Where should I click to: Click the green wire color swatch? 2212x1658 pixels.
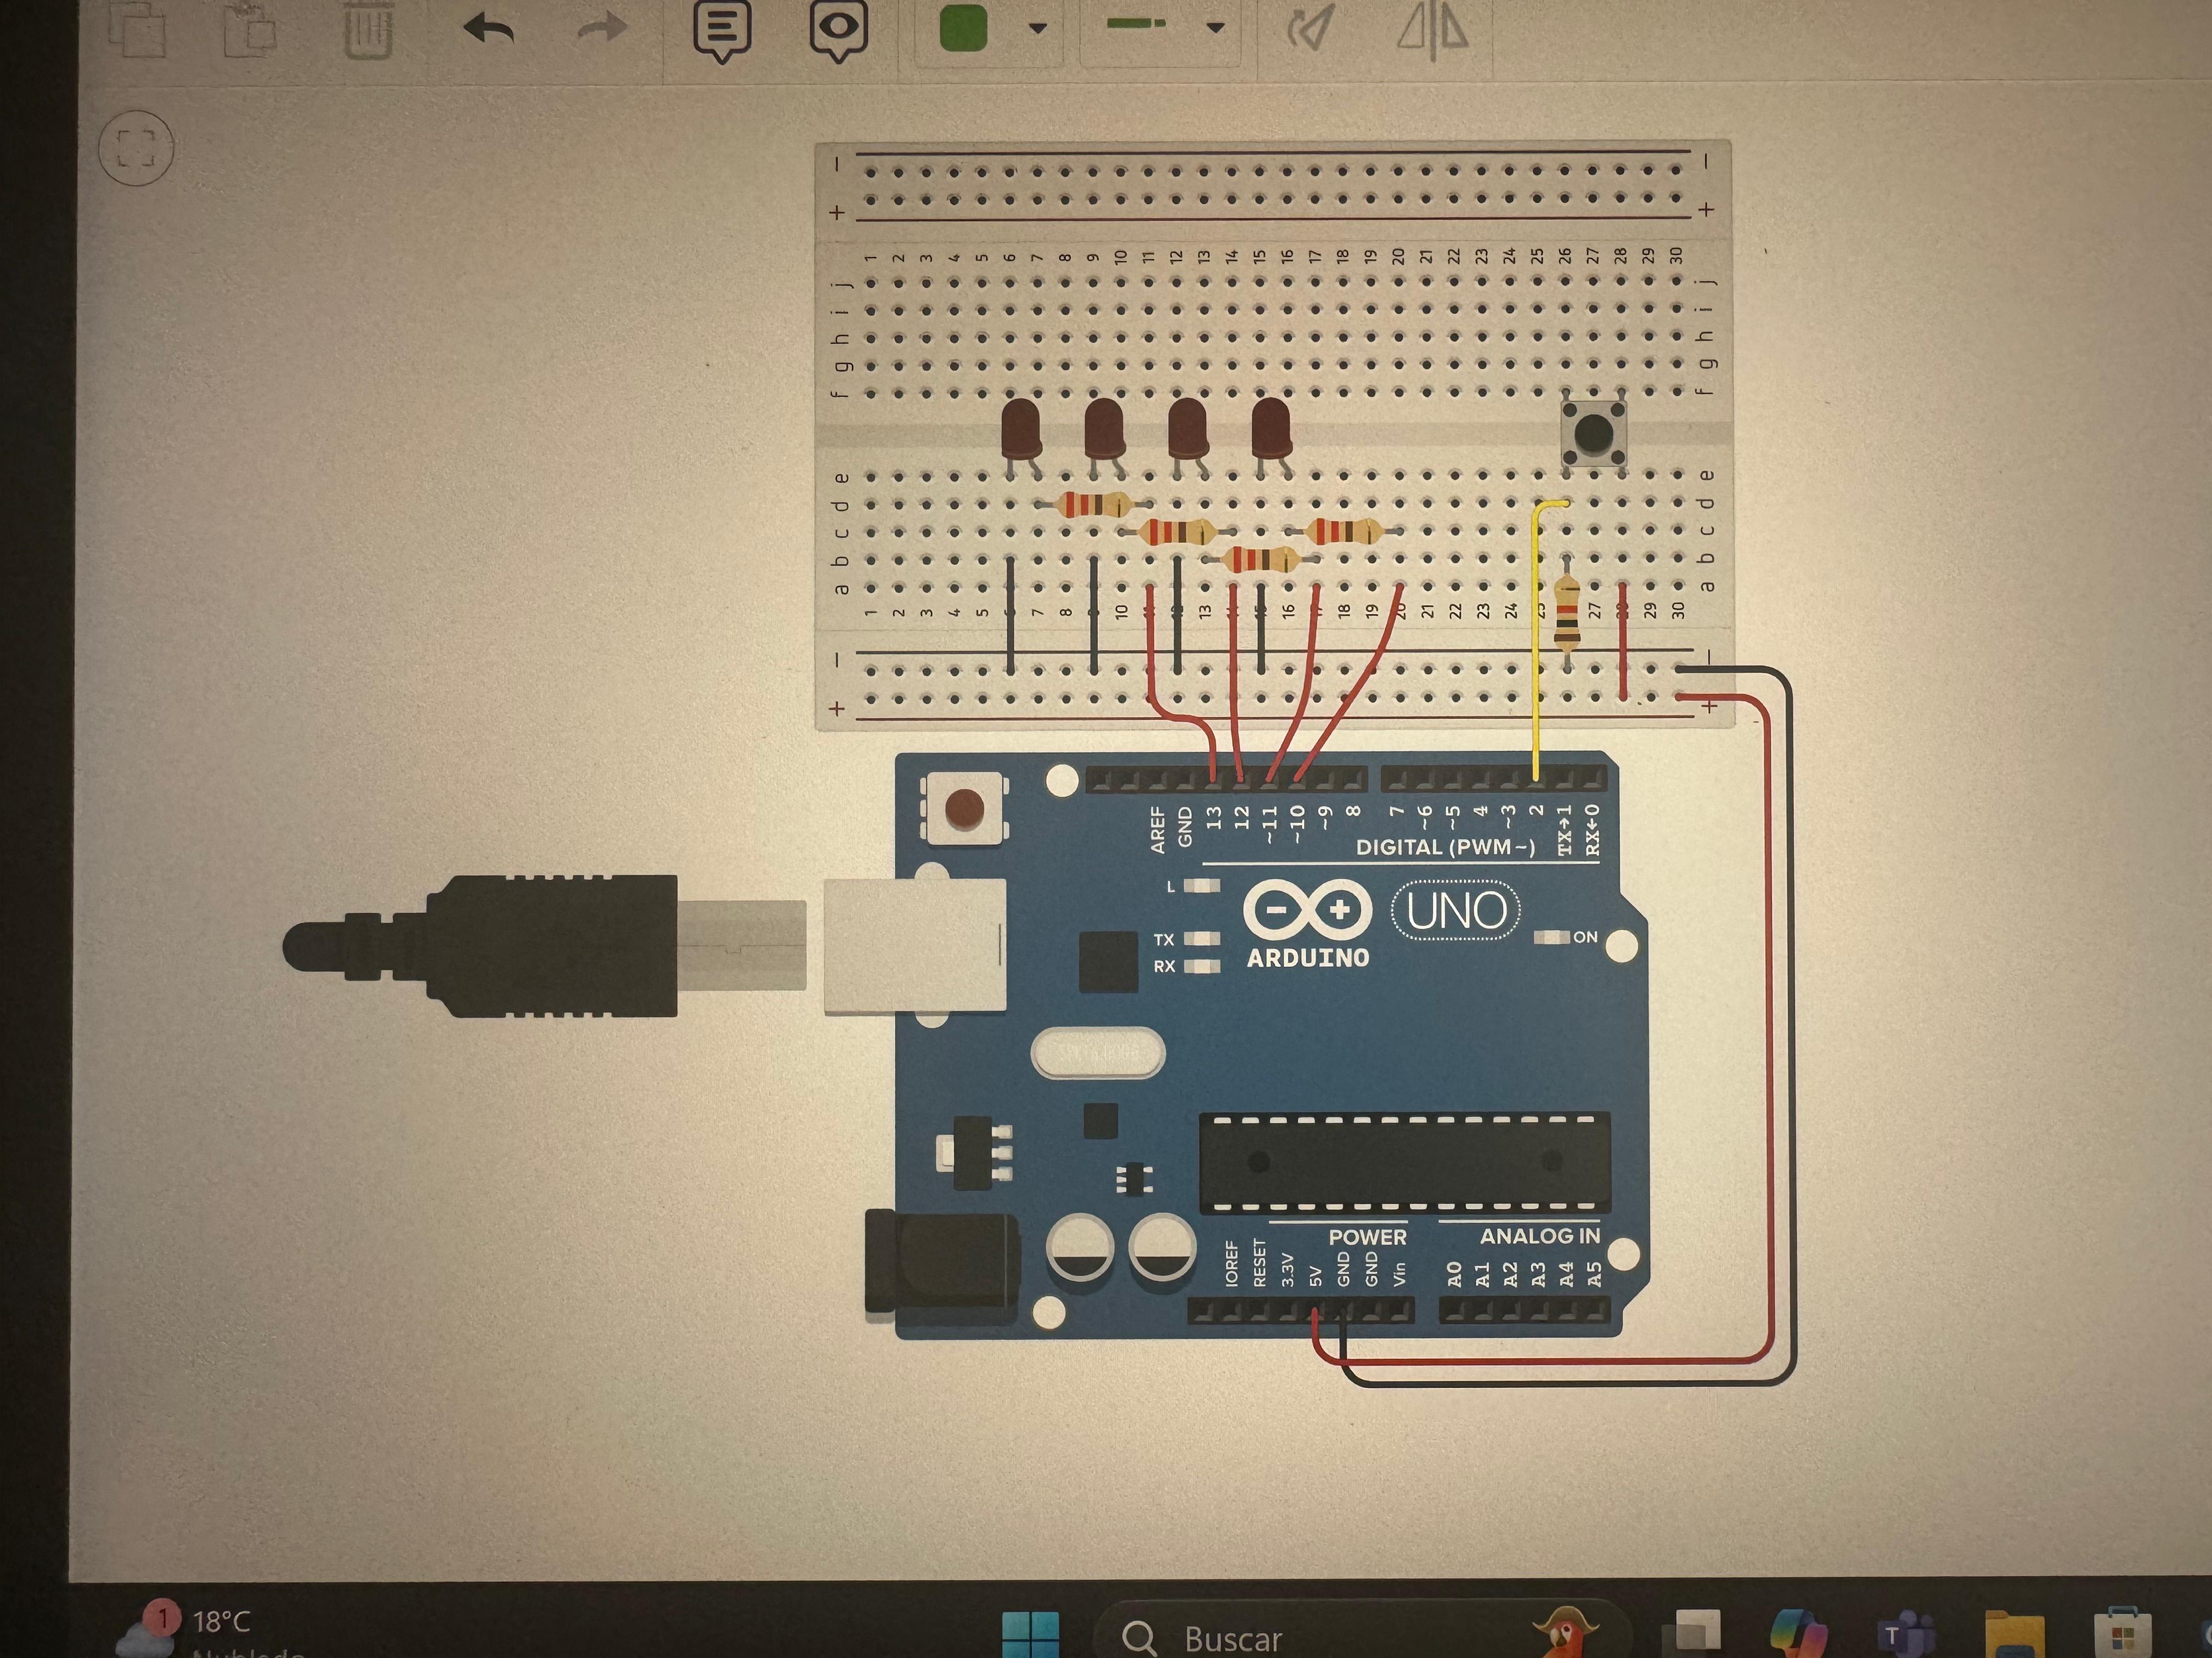[964, 28]
